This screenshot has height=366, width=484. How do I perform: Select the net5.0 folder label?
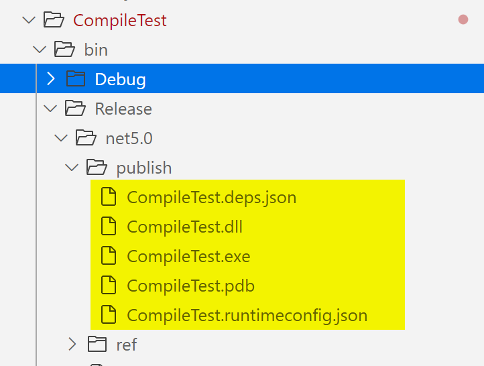(x=129, y=138)
